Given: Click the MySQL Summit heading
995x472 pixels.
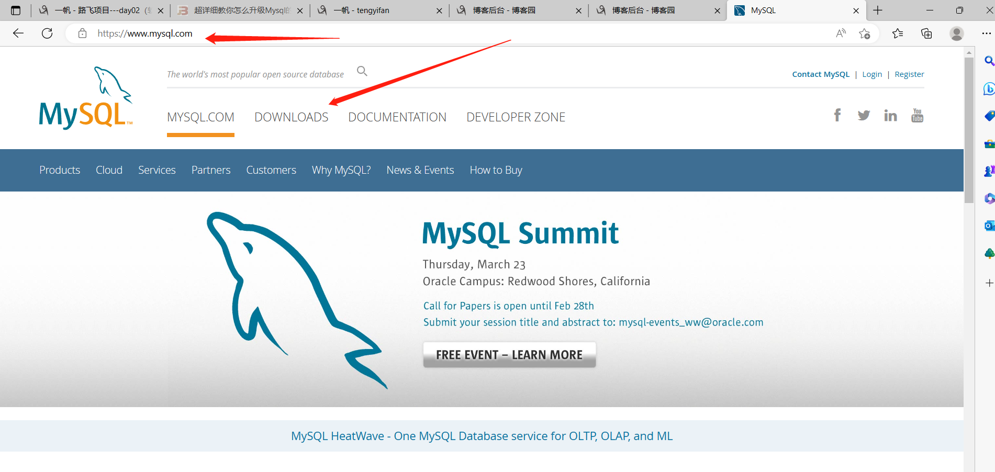Looking at the screenshot, I should click(x=520, y=233).
